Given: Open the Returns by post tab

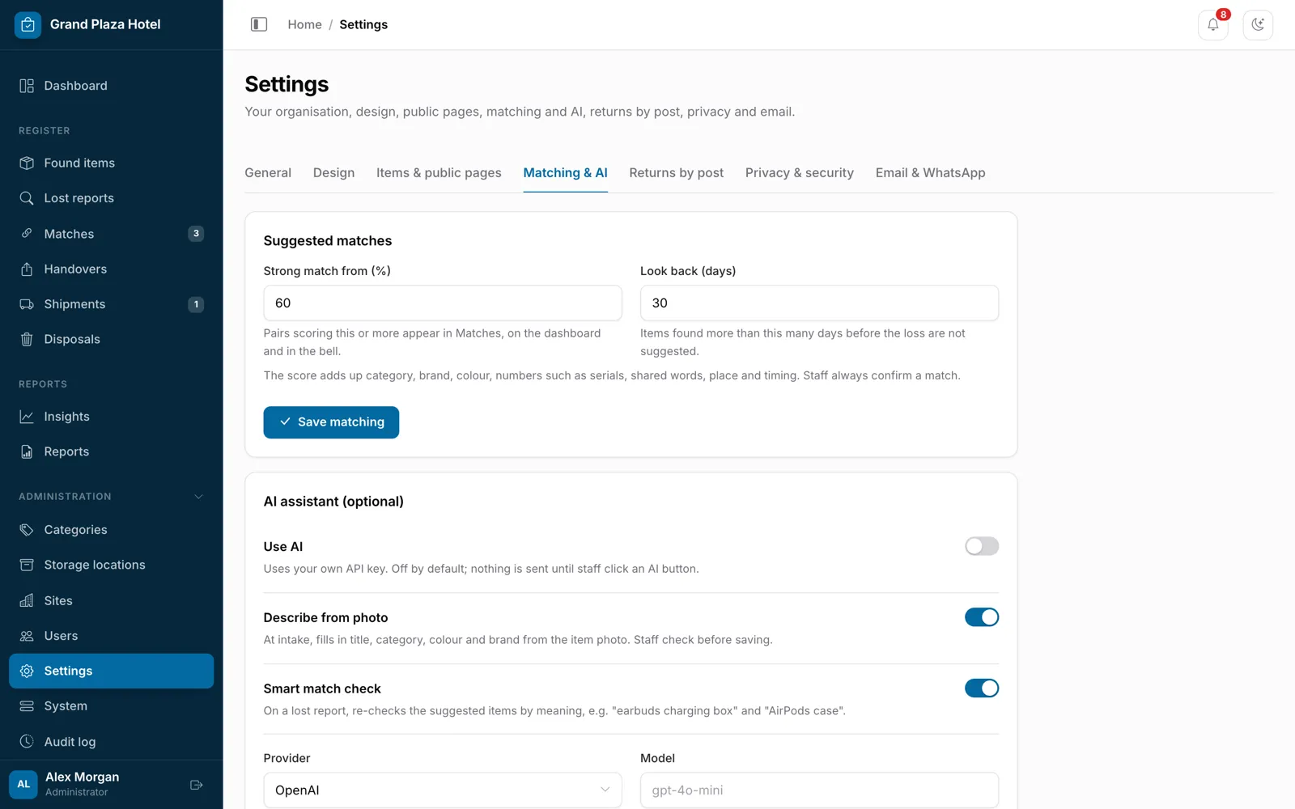Looking at the screenshot, I should [677, 173].
